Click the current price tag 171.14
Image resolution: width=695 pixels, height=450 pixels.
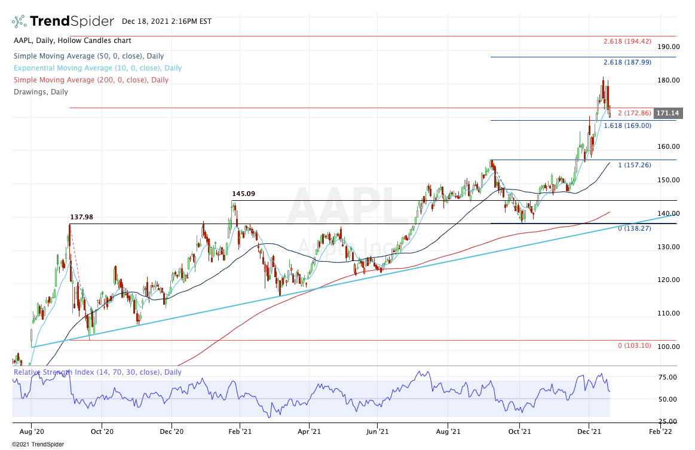pos(668,113)
